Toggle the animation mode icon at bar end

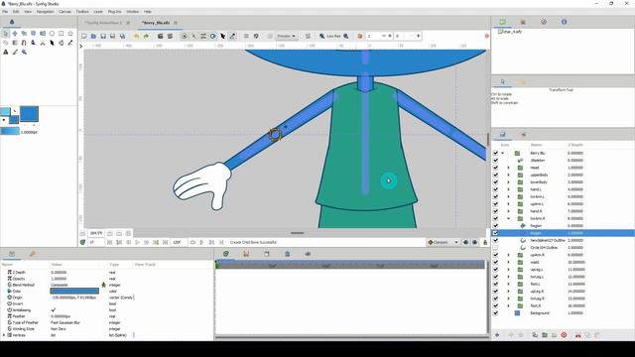pyautogui.click(x=485, y=242)
